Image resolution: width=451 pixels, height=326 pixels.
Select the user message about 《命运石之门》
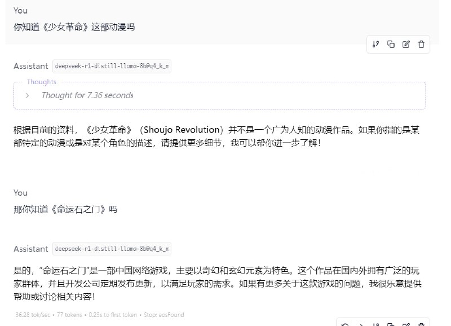point(65,209)
